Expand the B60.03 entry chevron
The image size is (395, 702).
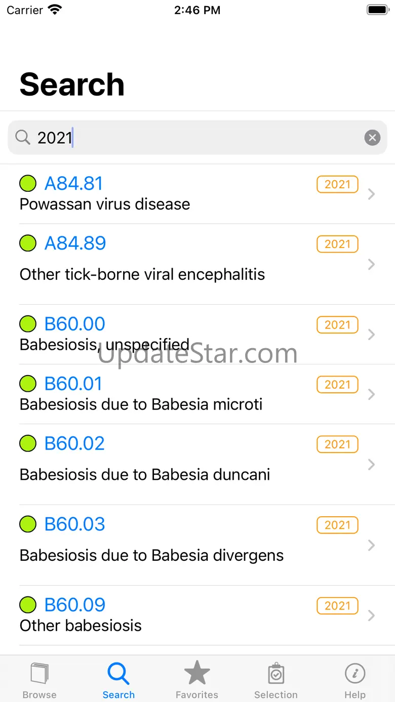pyautogui.click(x=371, y=545)
